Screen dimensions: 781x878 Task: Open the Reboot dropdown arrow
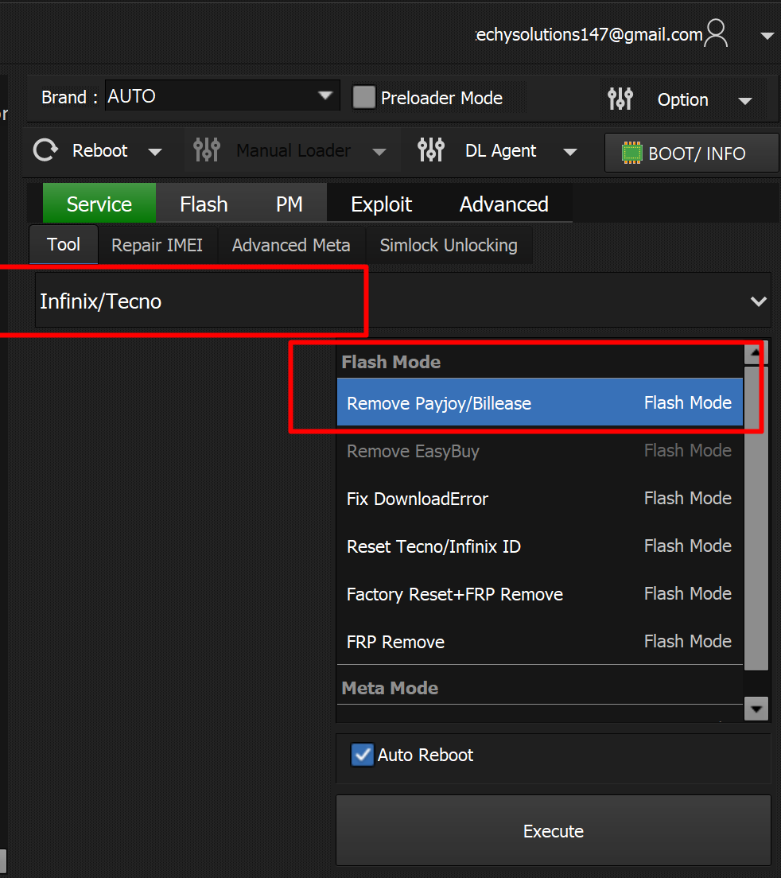155,152
